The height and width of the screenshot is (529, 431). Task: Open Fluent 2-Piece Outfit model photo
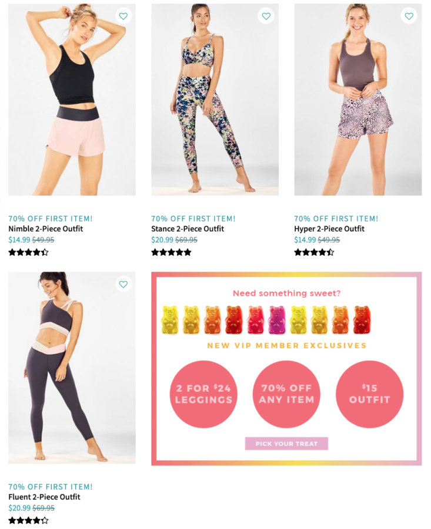(72, 368)
